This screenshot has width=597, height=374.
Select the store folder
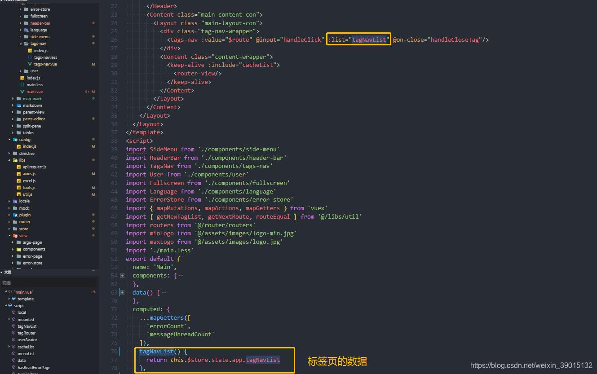coord(24,229)
